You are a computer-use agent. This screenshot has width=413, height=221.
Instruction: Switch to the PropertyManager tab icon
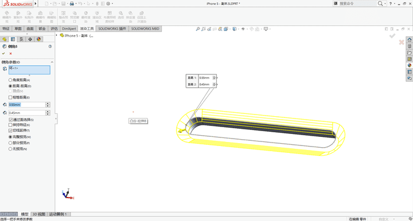(x=13, y=39)
